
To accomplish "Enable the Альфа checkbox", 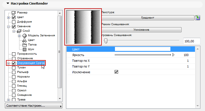I will point(14,82).
